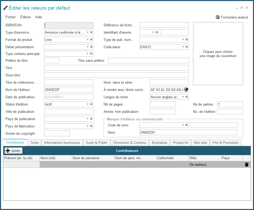This screenshot has height=210, width=254.
Task: Expand the Code-barre dropdown
Action: [183, 47]
